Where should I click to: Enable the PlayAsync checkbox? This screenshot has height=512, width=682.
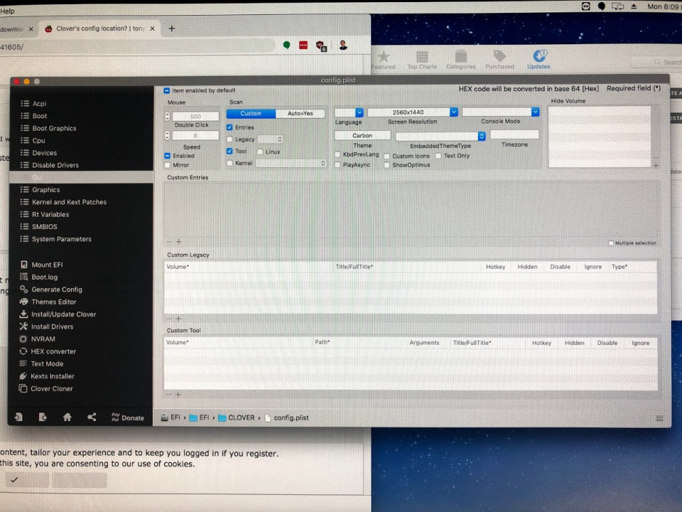pos(338,165)
